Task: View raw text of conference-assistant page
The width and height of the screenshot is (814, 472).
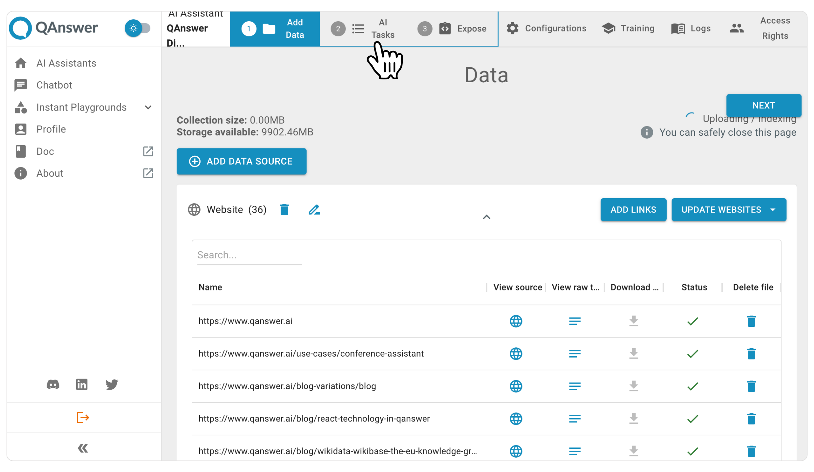Action: point(575,353)
